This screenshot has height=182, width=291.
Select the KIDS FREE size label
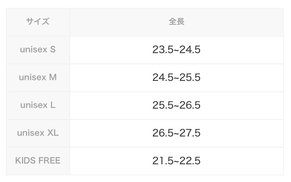[x=38, y=161]
